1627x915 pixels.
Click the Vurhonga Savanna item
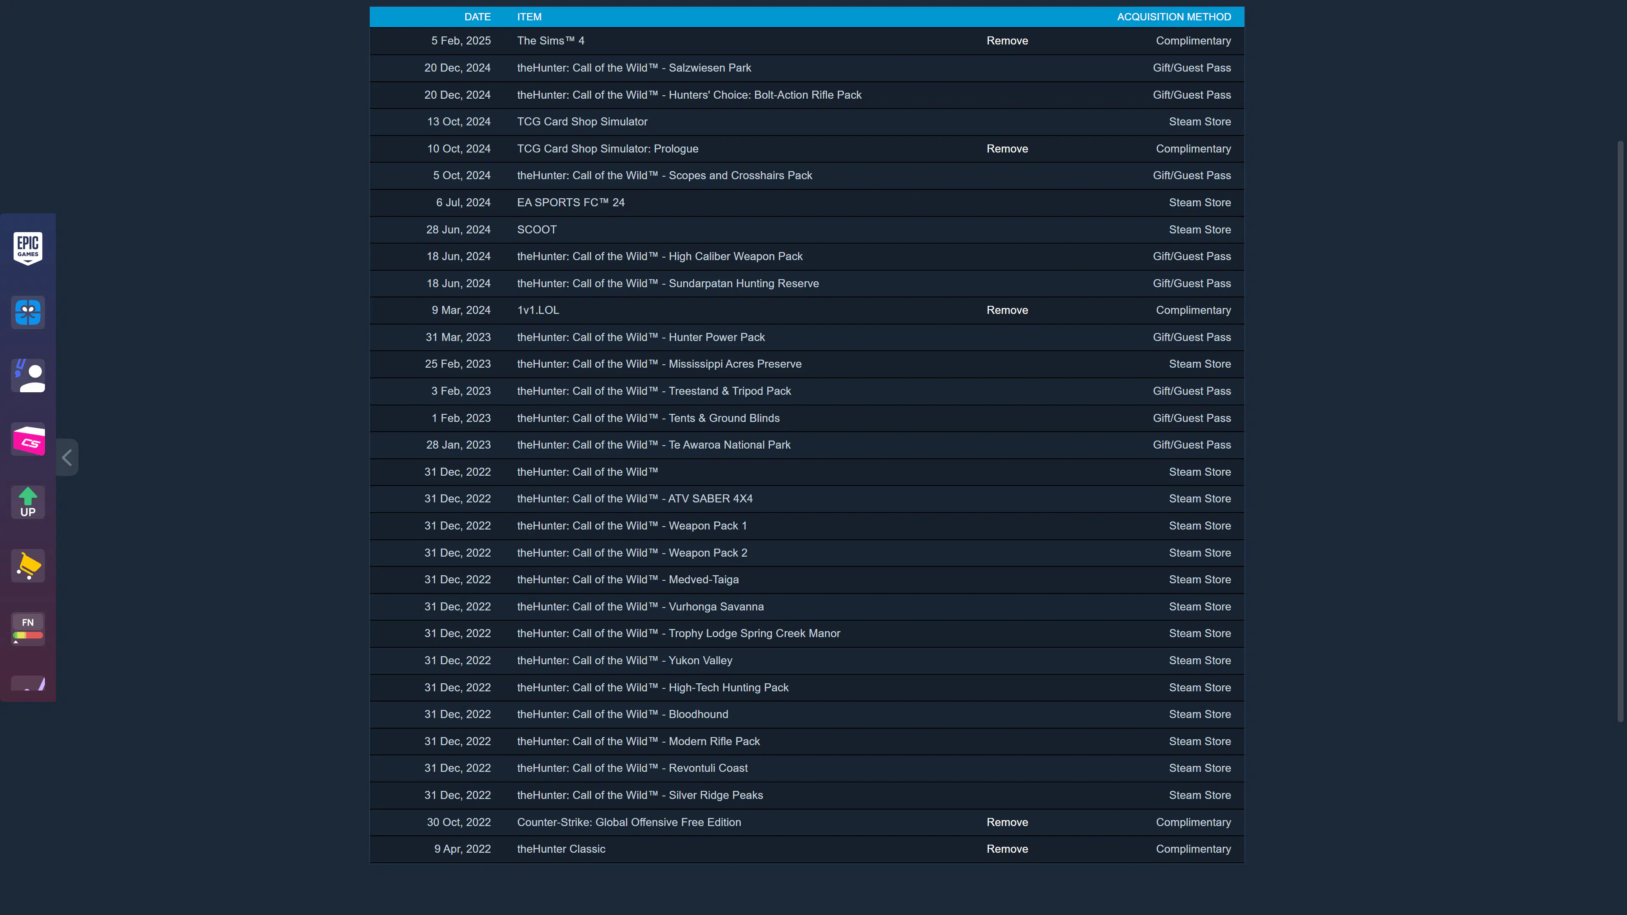pos(641,607)
